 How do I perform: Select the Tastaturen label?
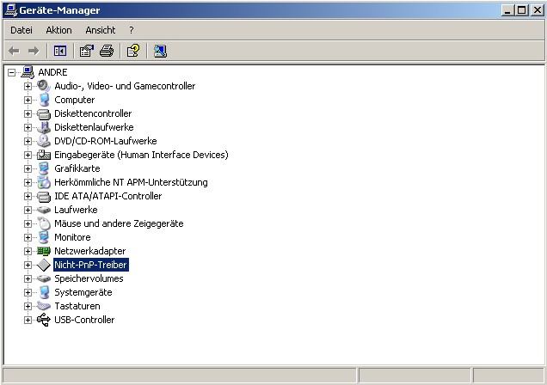(x=77, y=306)
